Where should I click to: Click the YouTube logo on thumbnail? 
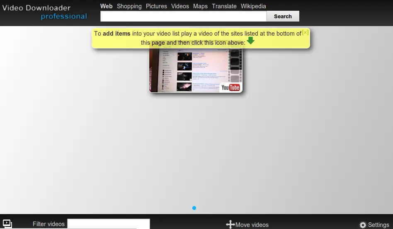(x=230, y=87)
